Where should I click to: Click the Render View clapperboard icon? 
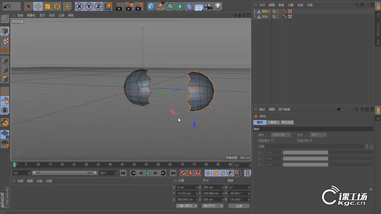pyautogui.click(x=119, y=6)
